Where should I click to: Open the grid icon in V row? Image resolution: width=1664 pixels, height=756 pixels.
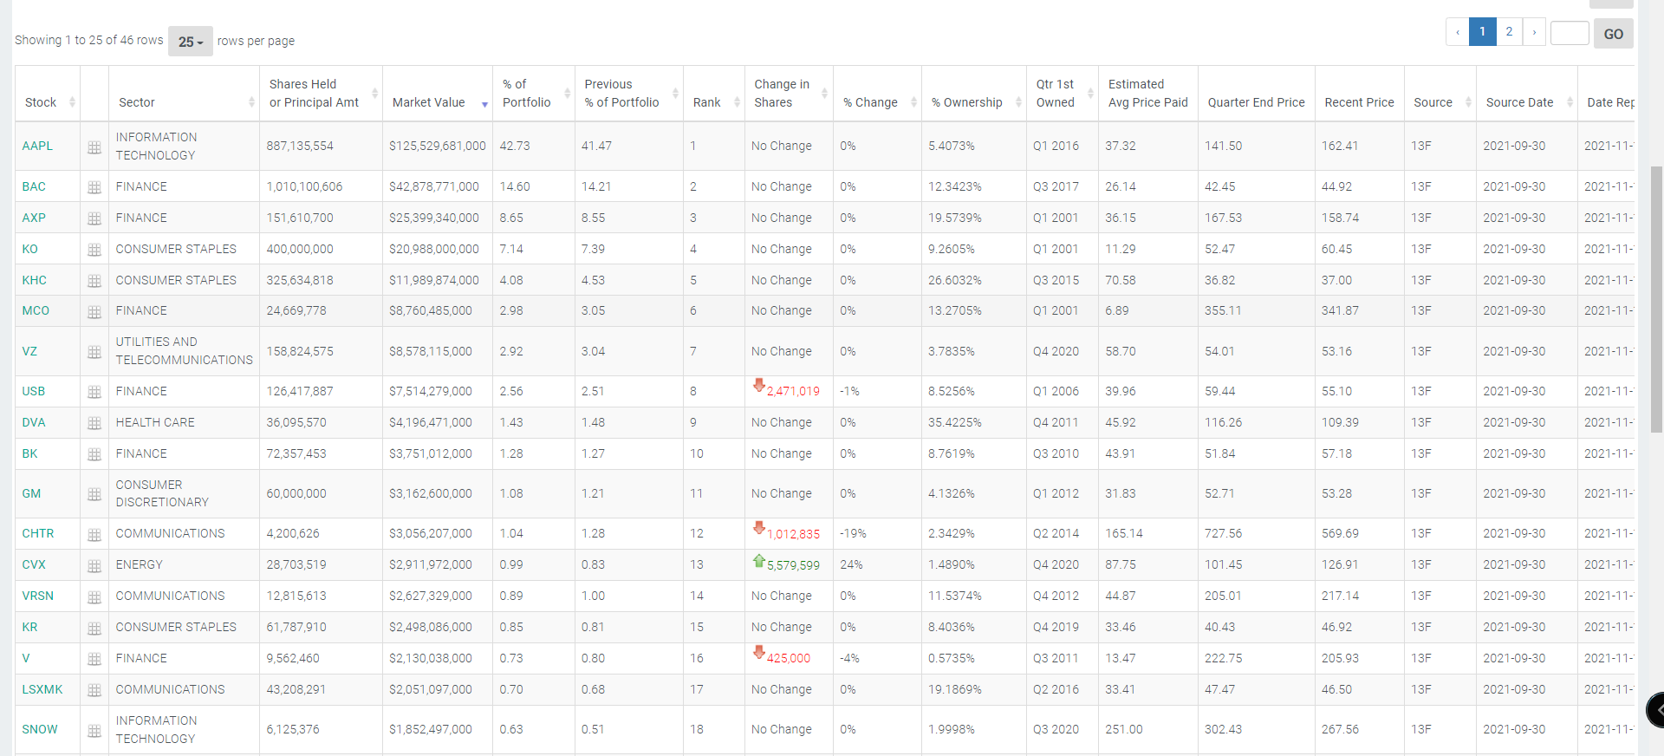coord(94,660)
